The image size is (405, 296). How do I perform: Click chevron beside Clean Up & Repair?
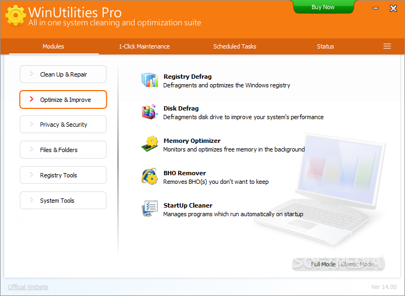point(31,74)
